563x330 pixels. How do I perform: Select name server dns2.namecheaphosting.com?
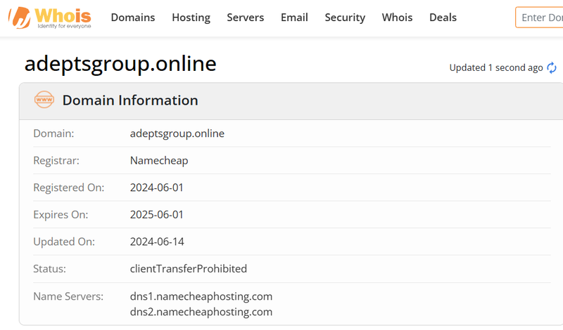click(x=201, y=312)
